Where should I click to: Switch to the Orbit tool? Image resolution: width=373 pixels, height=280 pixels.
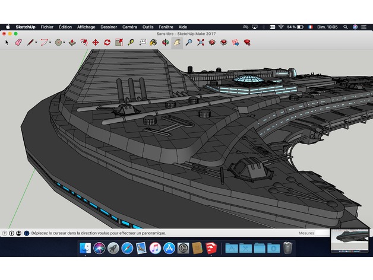pos(165,43)
